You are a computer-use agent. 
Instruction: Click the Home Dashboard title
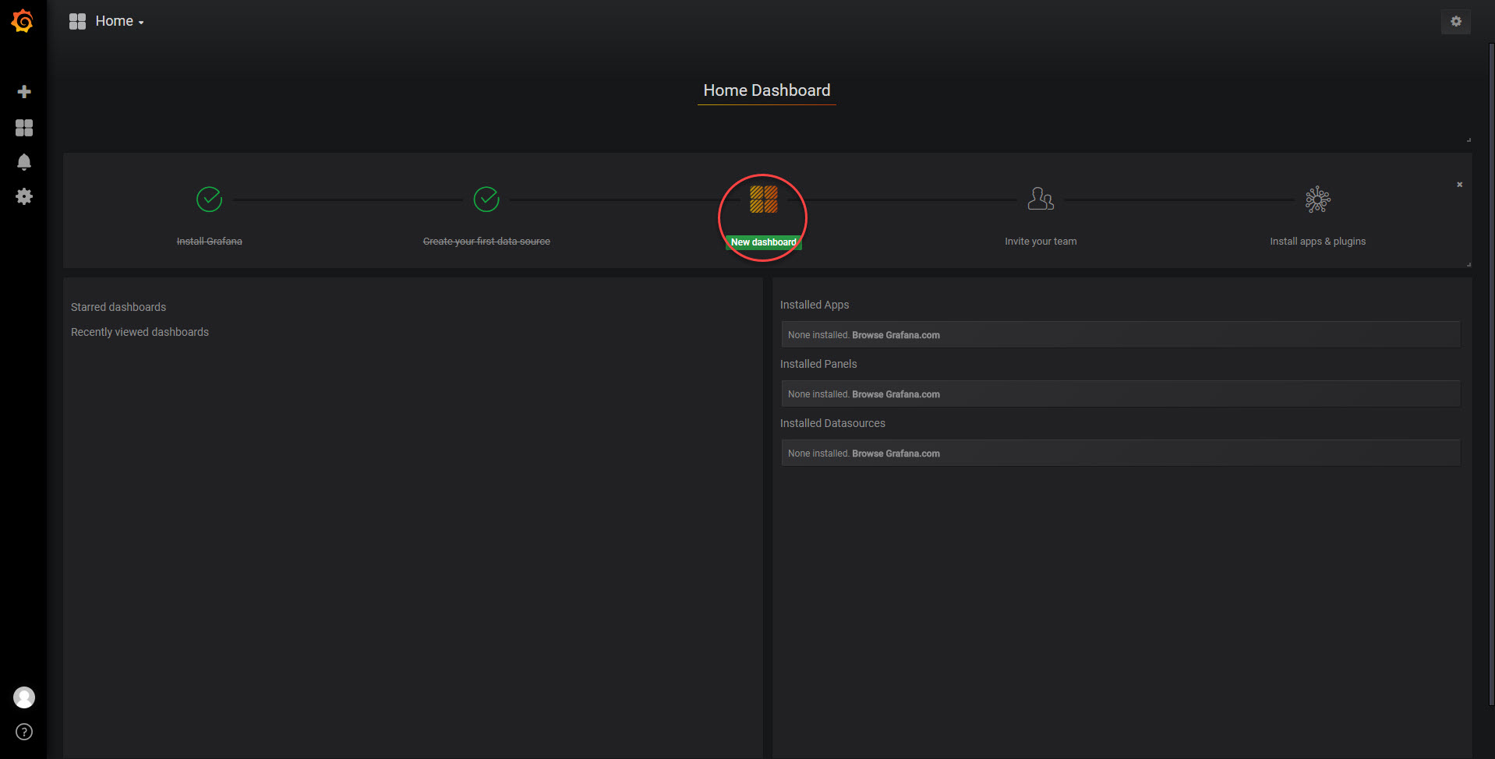[767, 90]
